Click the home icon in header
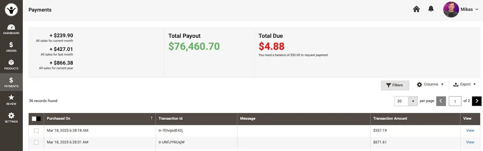Viewport: 483px width, 151px height. (x=416, y=9)
